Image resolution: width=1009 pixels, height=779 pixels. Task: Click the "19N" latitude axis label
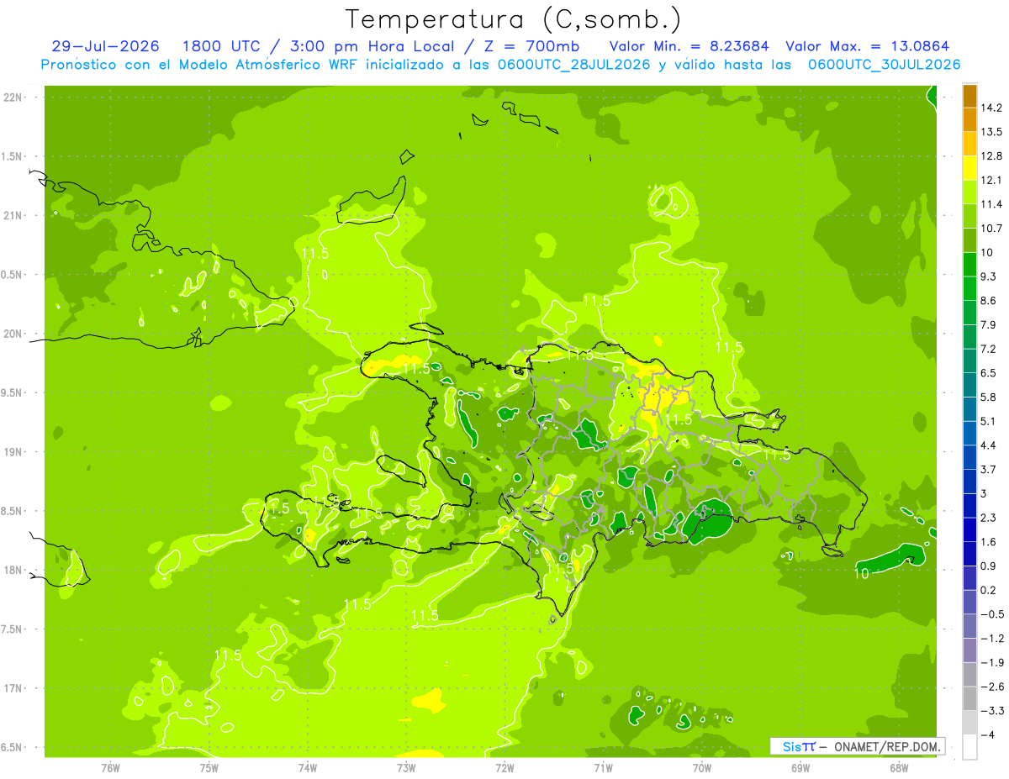pos(13,451)
